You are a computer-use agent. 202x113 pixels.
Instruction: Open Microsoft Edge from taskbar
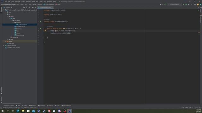(18, 111)
